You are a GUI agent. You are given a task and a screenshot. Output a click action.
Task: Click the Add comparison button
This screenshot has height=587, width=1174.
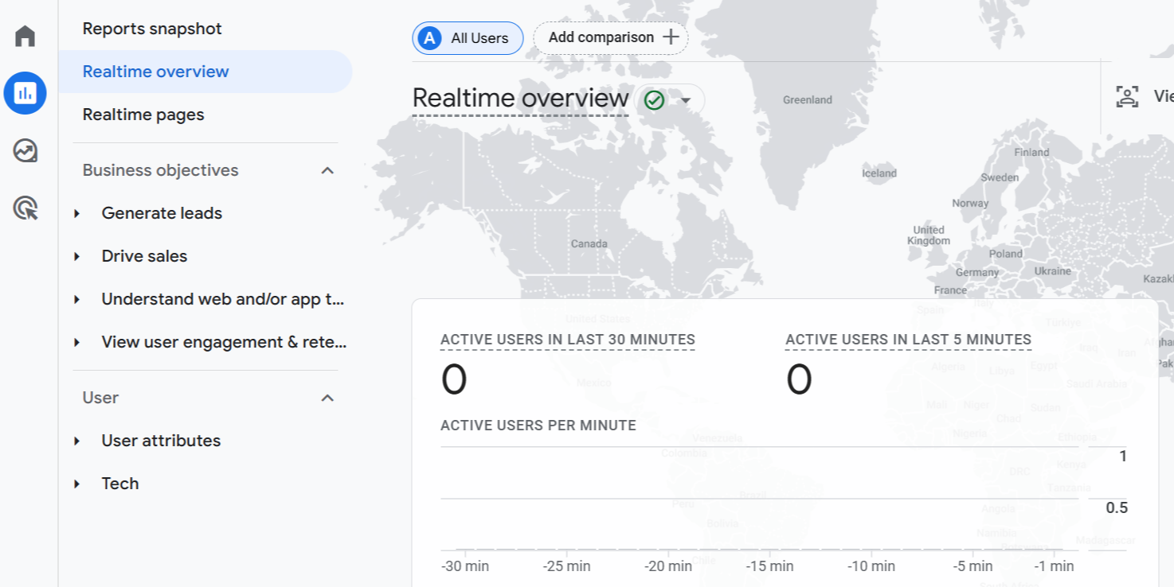(x=611, y=37)
